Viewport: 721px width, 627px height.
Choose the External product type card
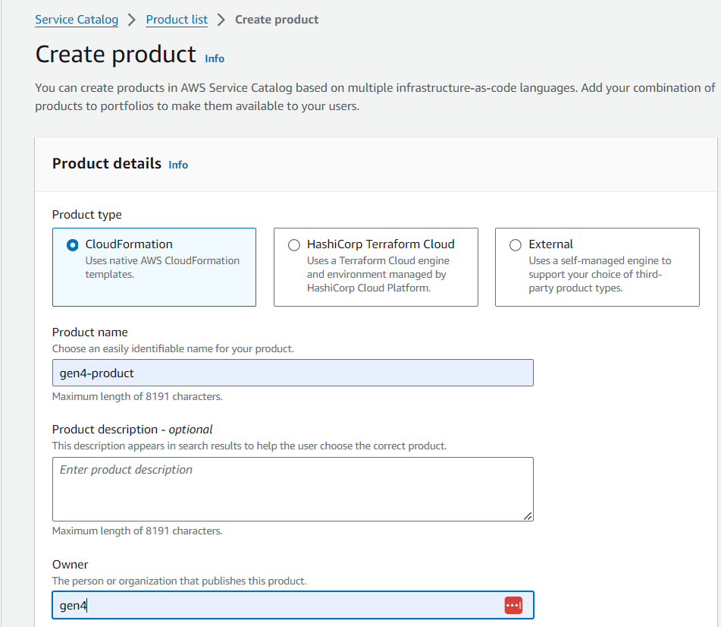[597, 267]
